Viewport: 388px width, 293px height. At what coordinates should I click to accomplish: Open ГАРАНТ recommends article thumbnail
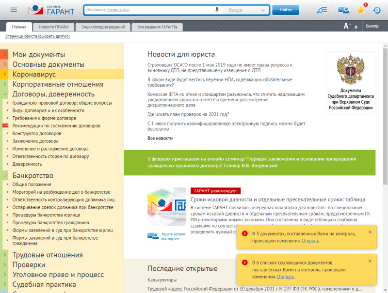pyautogui.click(x=166, y=206)
